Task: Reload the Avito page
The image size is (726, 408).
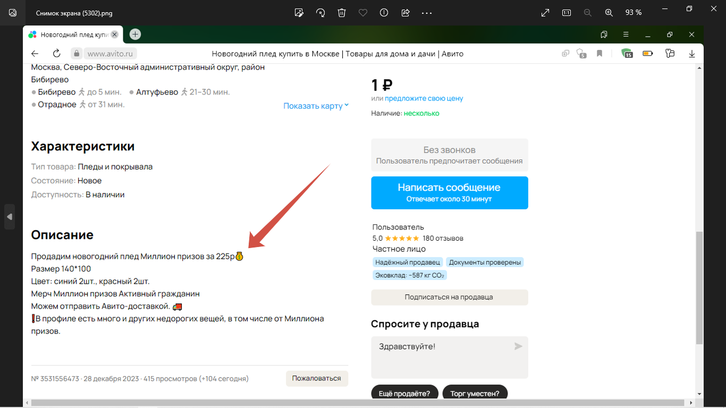Action: pyautogui.click(x=56, y=54)
